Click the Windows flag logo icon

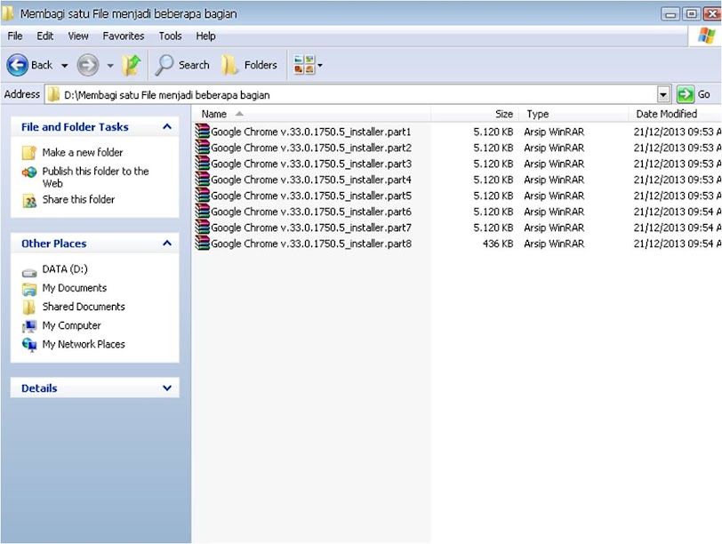[706, 36]
